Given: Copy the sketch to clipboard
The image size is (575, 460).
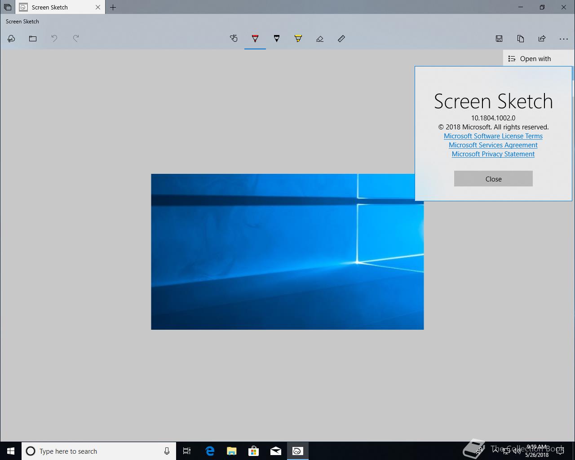Looking at the screenshot, I should (521, 39).
